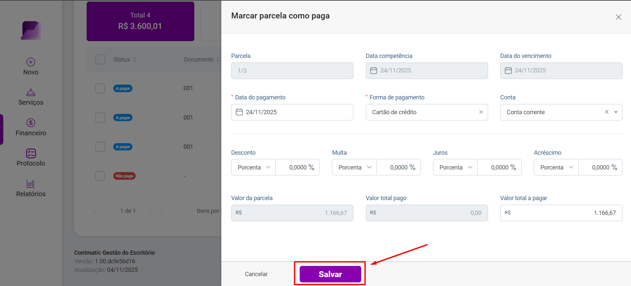Click the Não paga status badge
This screenshot has height=286, width=631.
(x=124, y=176)
